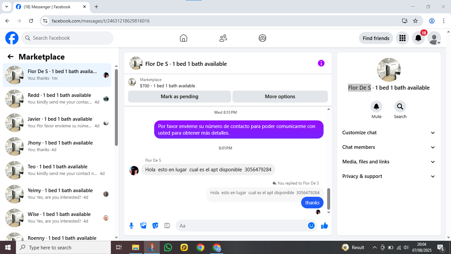451x254 pixels.
Task: Install app icon in address bar
Action: [405, 21]
